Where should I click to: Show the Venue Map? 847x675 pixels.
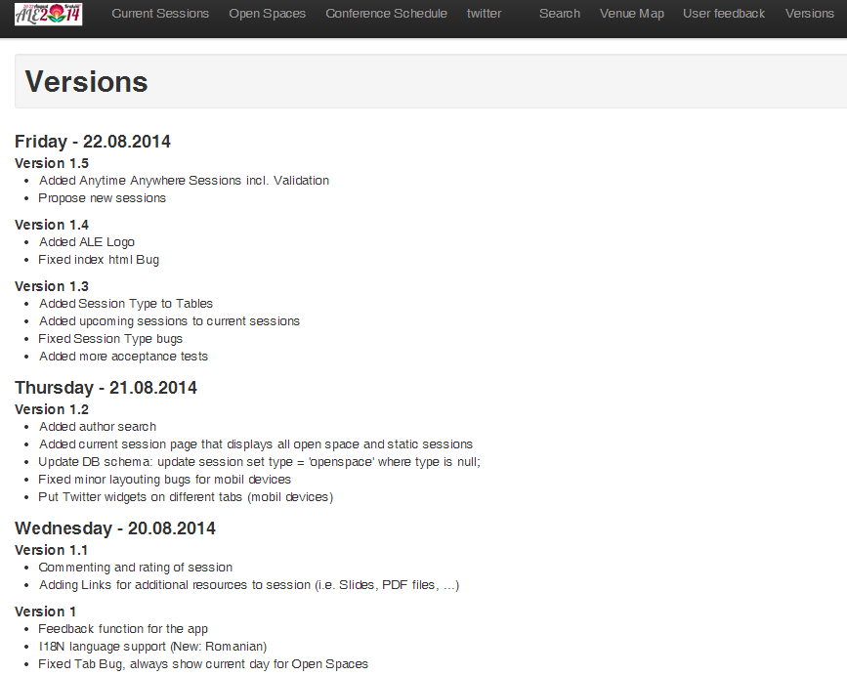[631, 14]
